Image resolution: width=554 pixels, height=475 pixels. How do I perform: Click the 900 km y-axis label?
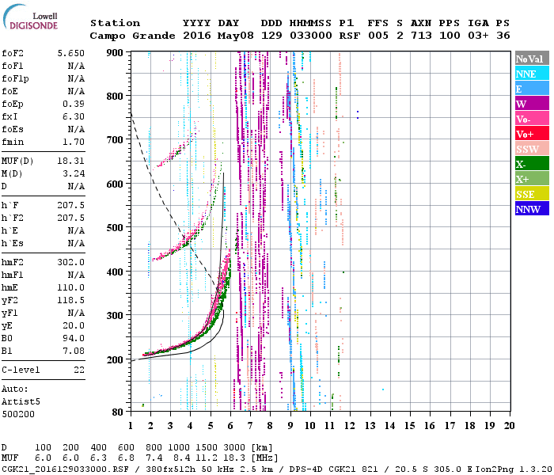(x=115, y=53)
